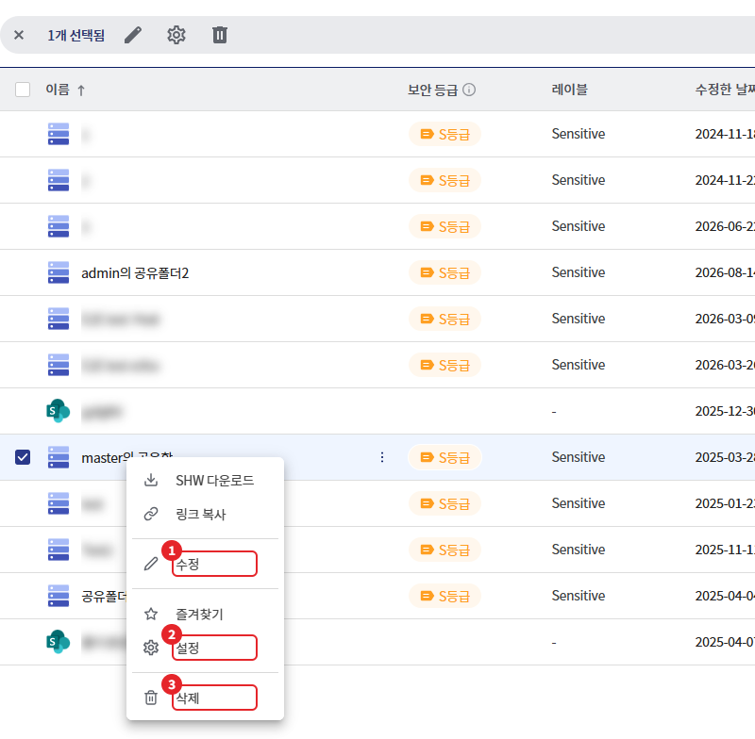
Task: Click the trash delete icon in selection toolbar
Action: point(220,35)
